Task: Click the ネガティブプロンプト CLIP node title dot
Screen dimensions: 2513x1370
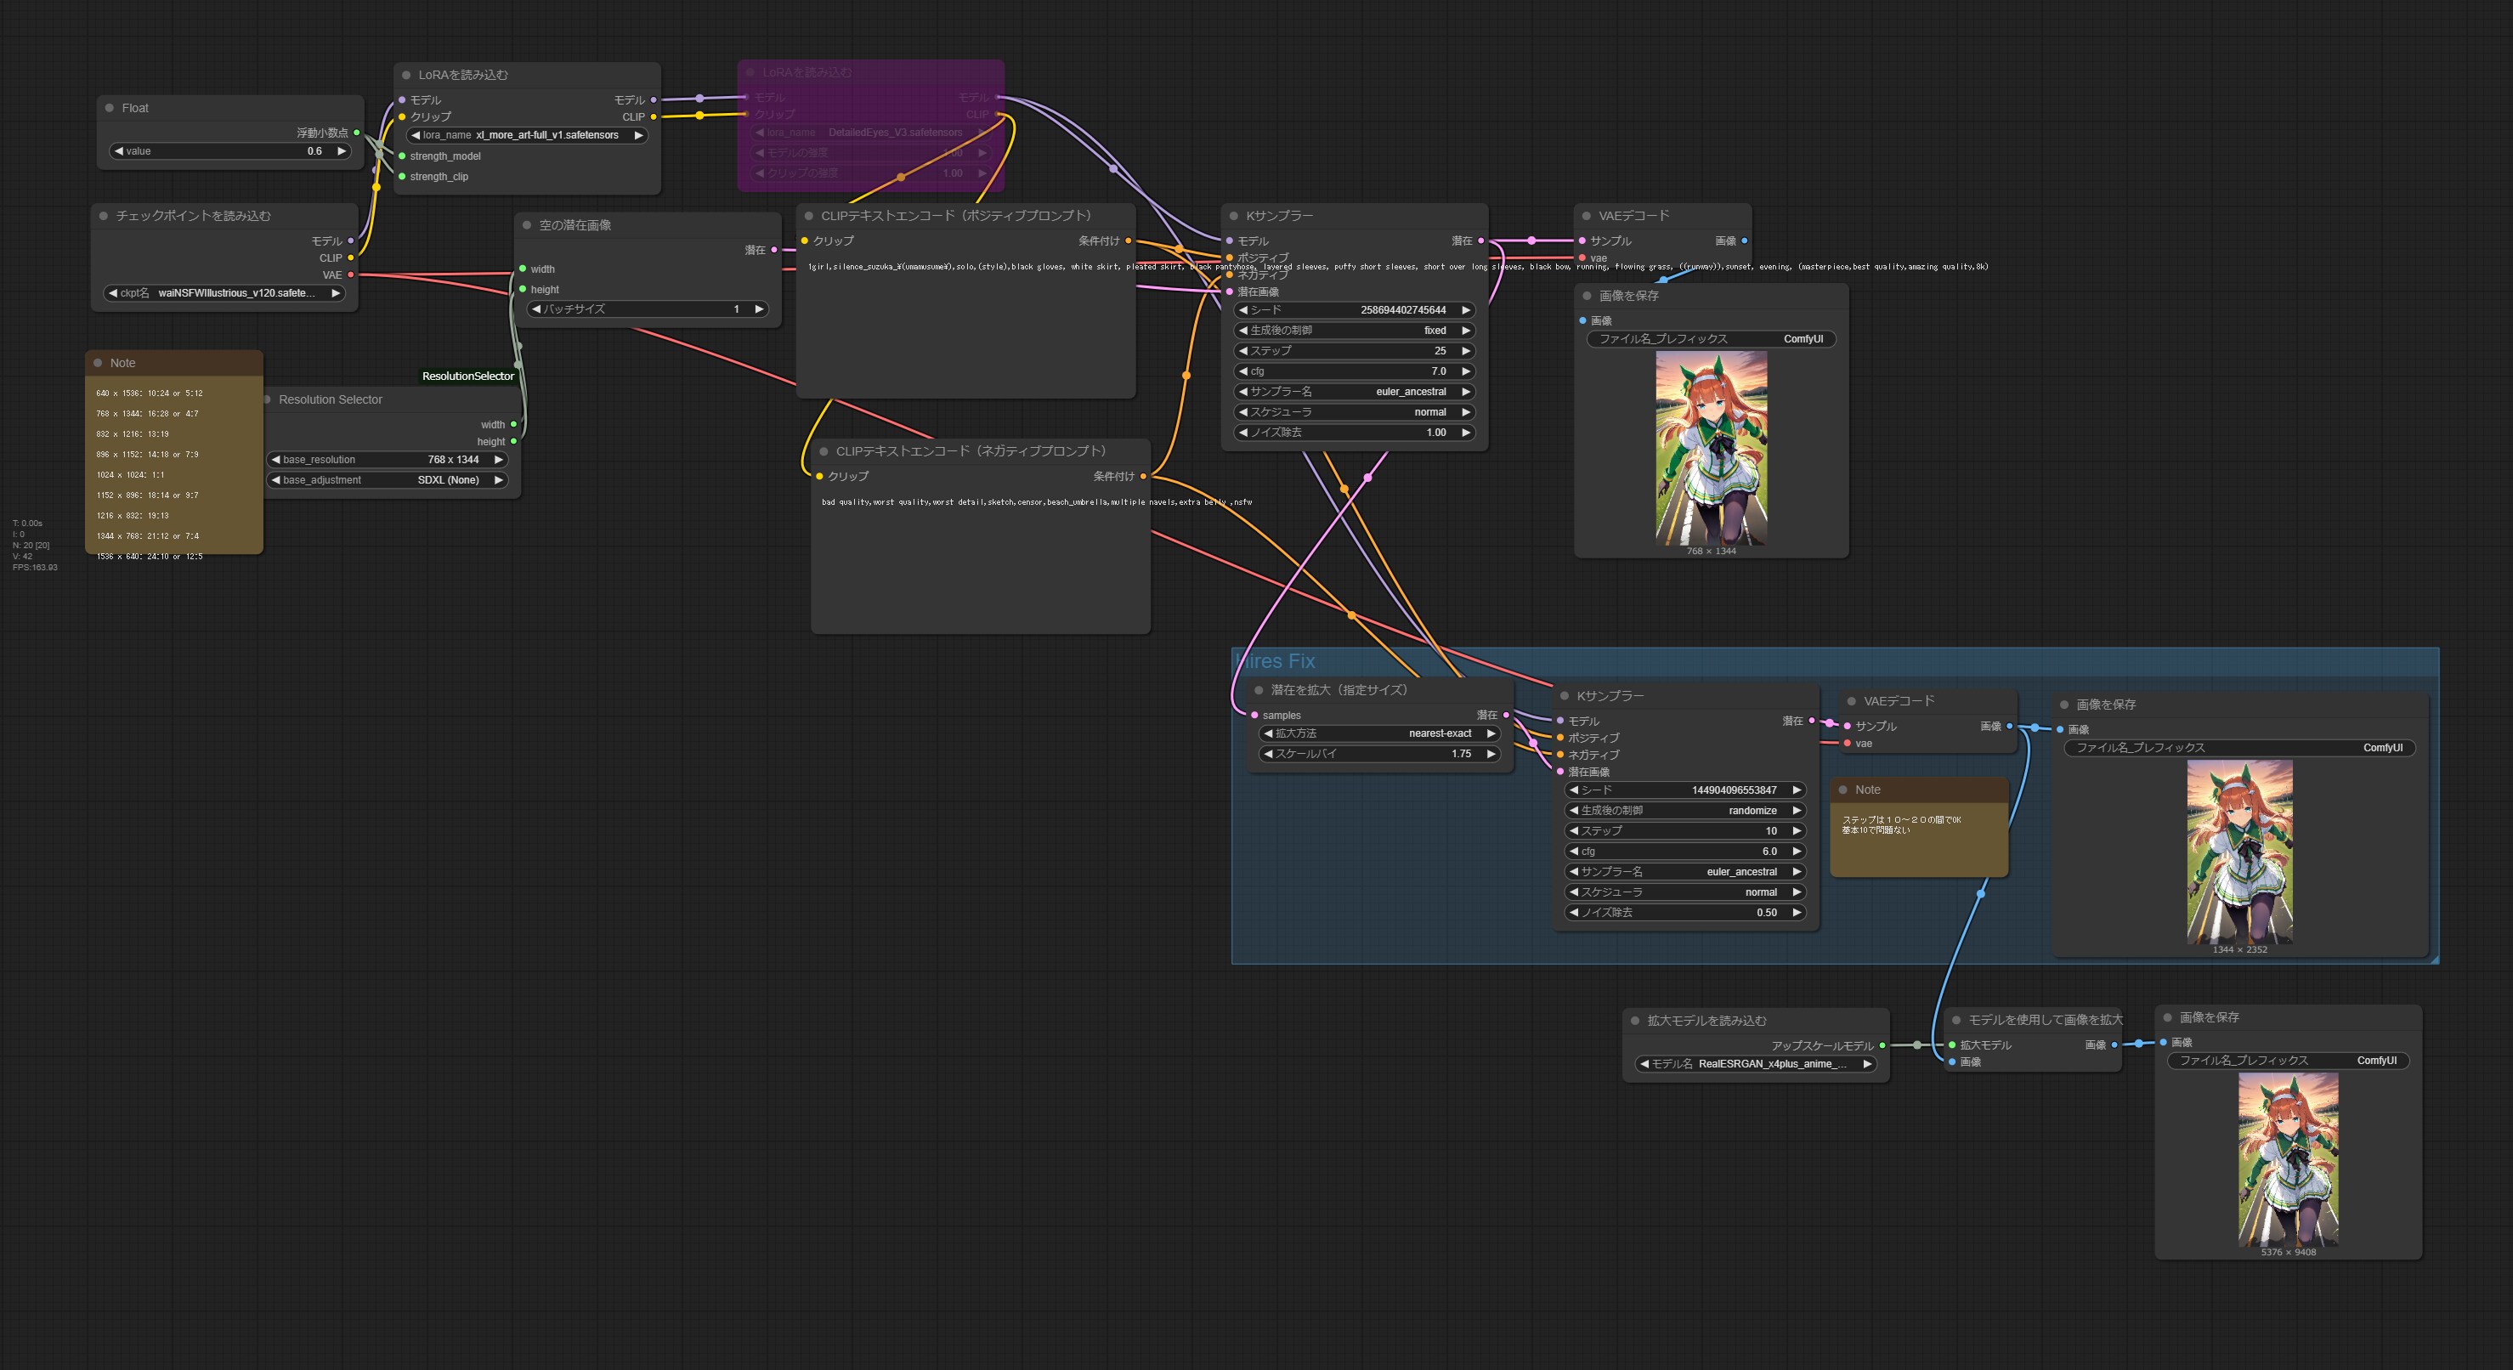Action: click(x=824, y=450)
